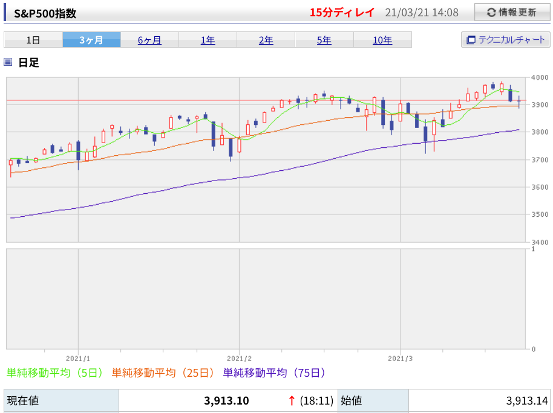Click the 3500 price axis label

(540, 214)
